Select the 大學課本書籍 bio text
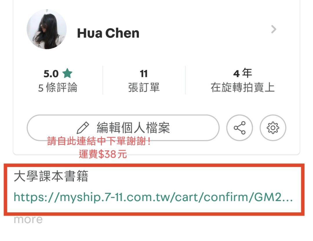The image size is (313, 241). point(51,176)
